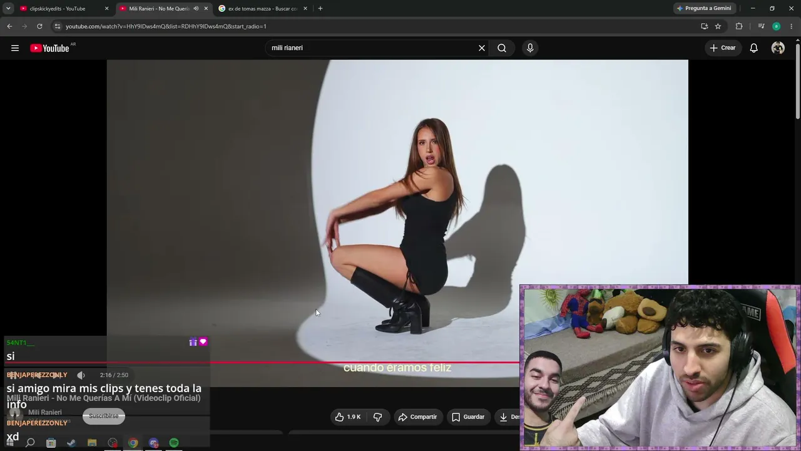Image resolution: width=801 pixels, height=451 pixels.
Task: Go back in browser history
Action: point(9,26)
